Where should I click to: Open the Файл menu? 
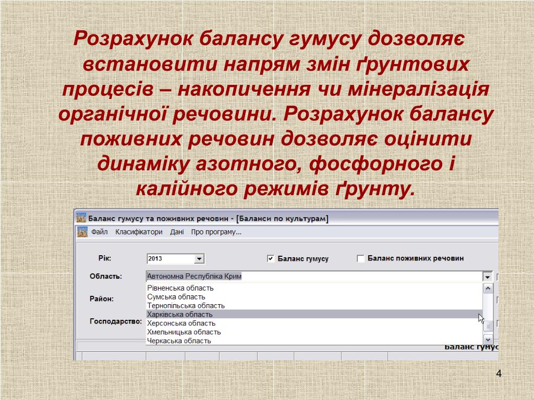[x=99, y=232]
